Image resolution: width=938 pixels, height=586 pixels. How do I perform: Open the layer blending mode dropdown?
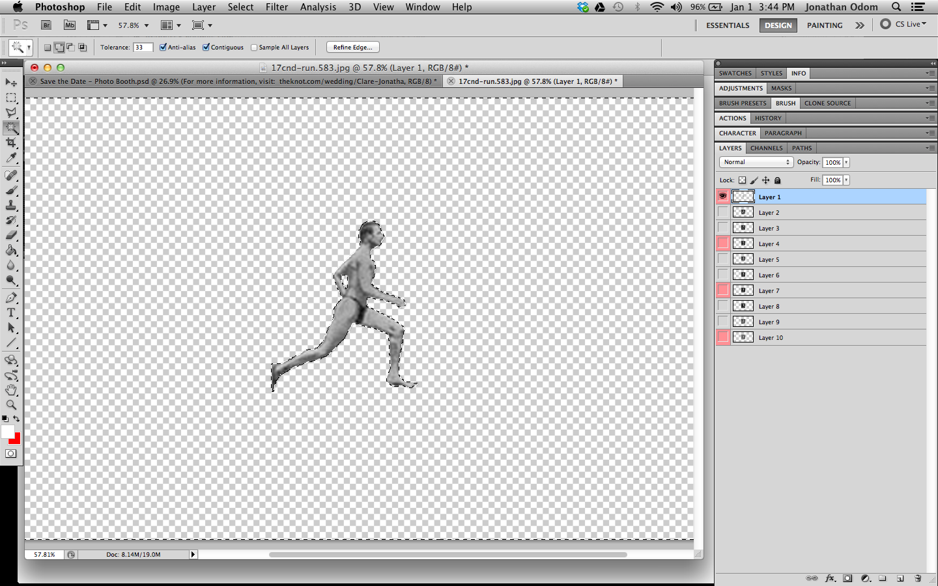click(756, 161)
